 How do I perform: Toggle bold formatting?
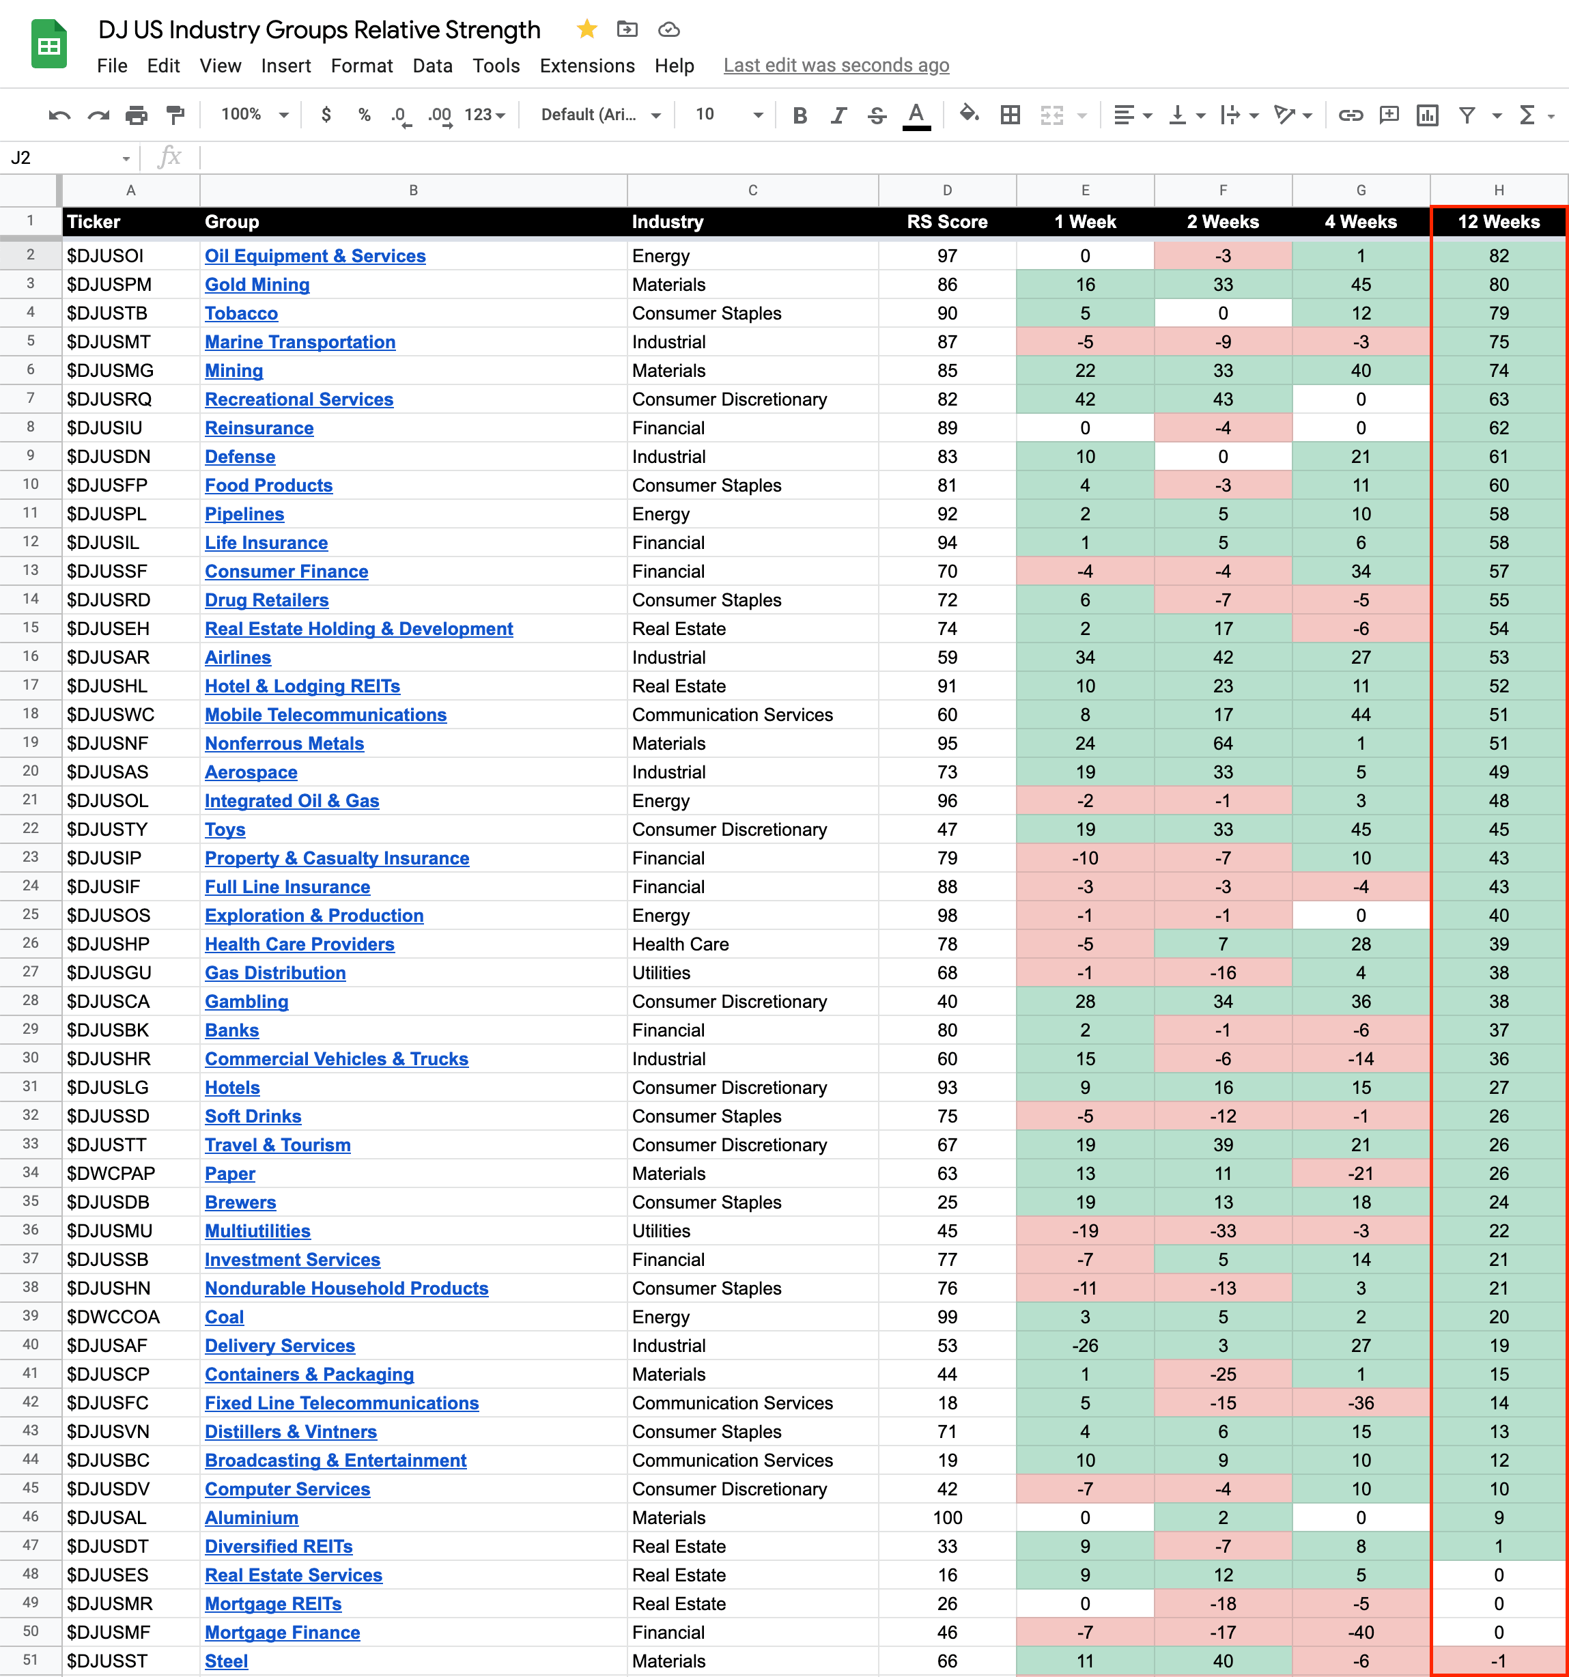click(800, 115)
